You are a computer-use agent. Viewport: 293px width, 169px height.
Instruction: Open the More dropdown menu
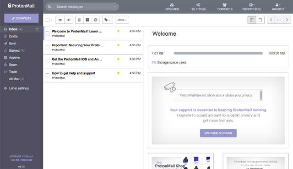[122, 20]
